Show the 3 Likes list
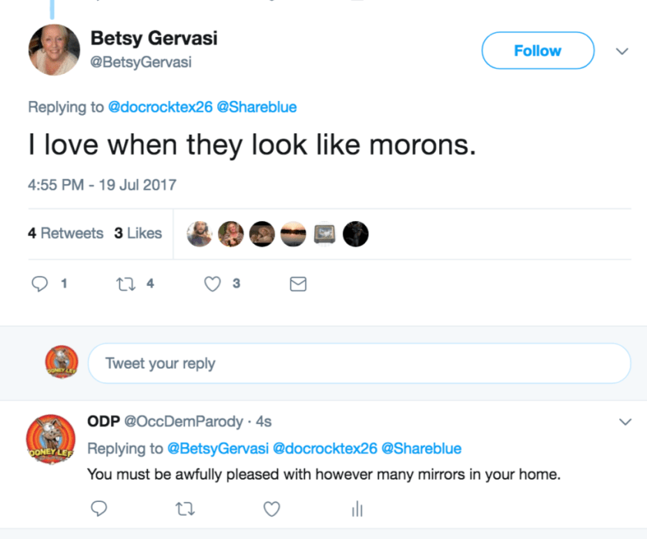Image resolution: width=647 pixels, height=539 pixels. pyautogui.click(x=138, y=233)
